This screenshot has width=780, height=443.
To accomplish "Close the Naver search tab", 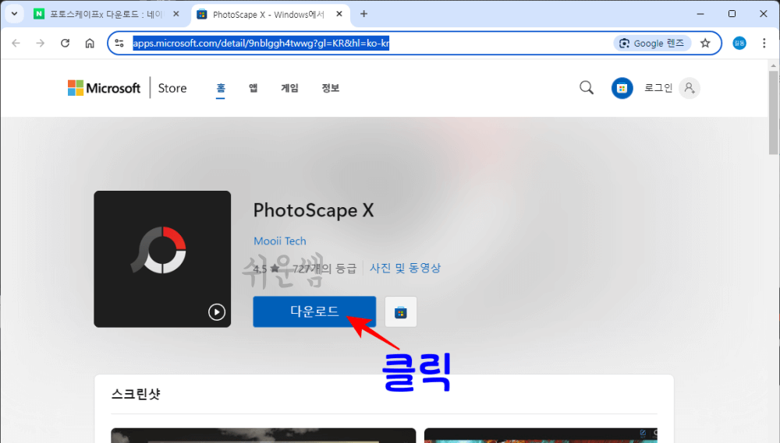I will 176,14.
